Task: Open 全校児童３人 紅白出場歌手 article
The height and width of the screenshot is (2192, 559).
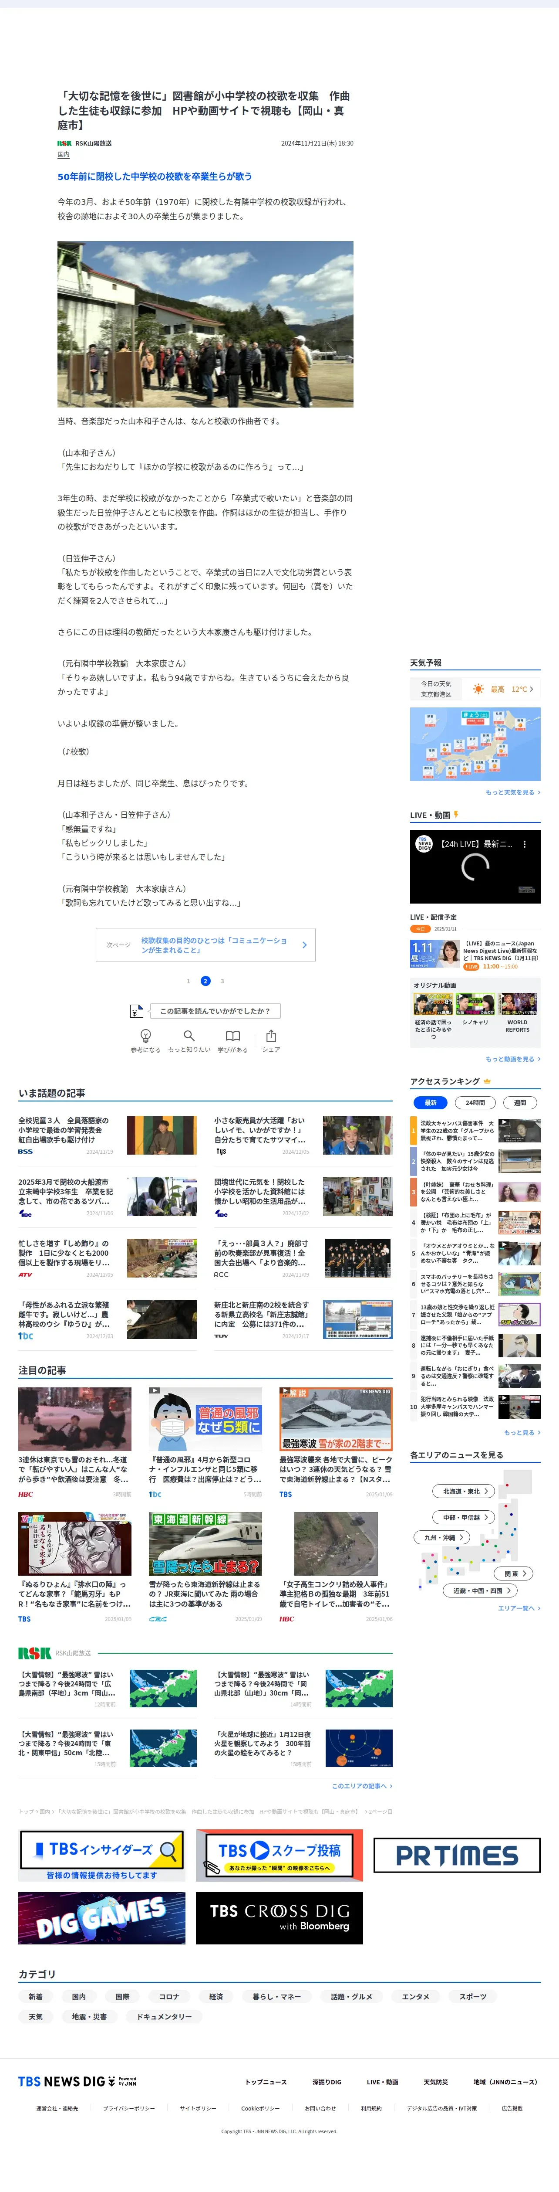Action: point(108,1134)
